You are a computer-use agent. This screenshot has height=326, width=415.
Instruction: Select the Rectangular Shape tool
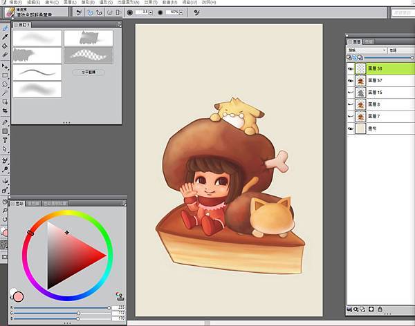pyautogui.click(x=5, y=131)
